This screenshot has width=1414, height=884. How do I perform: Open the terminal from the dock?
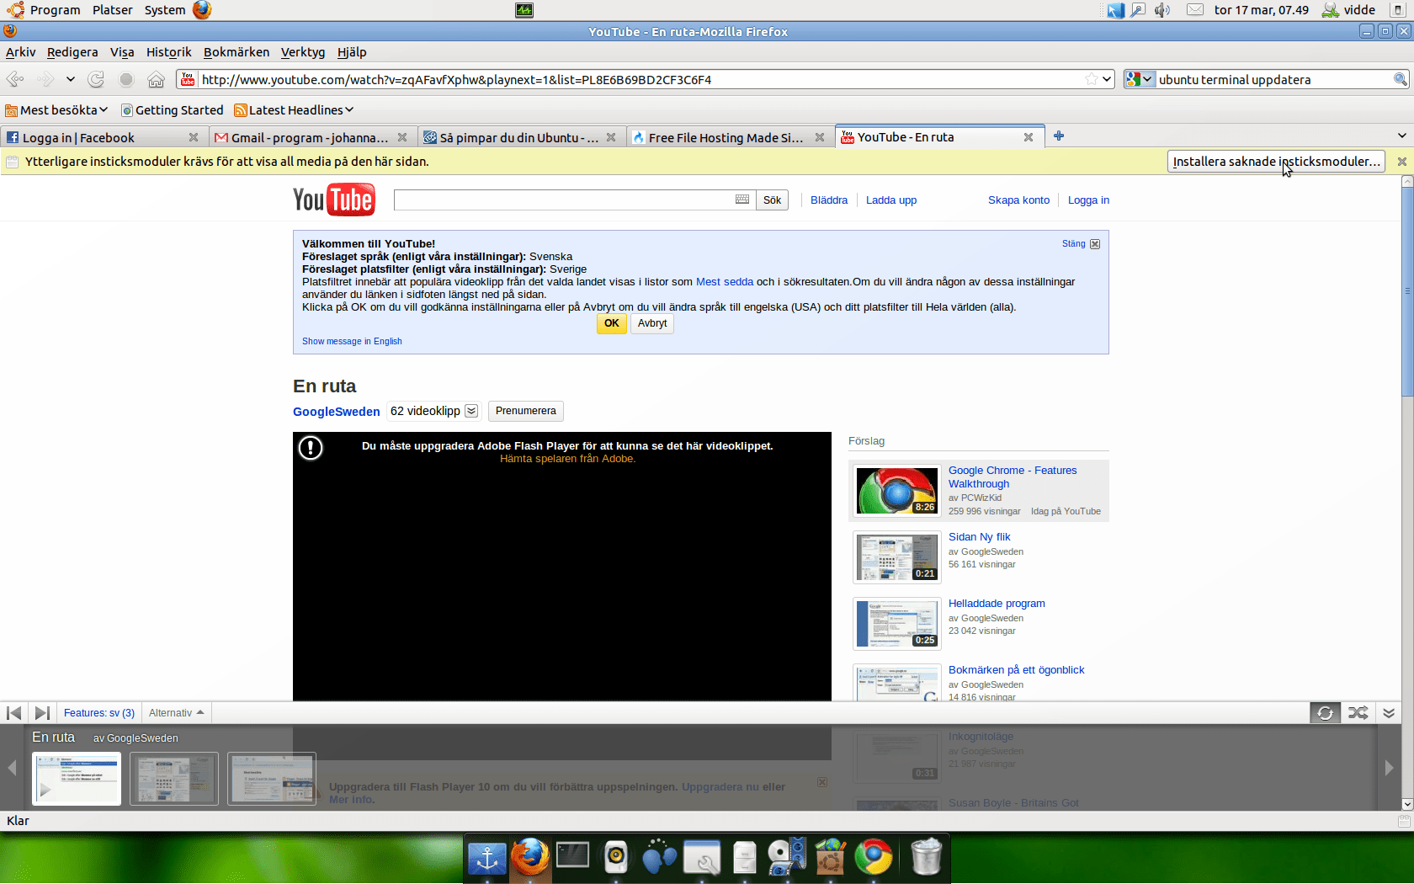pos(572,857)
